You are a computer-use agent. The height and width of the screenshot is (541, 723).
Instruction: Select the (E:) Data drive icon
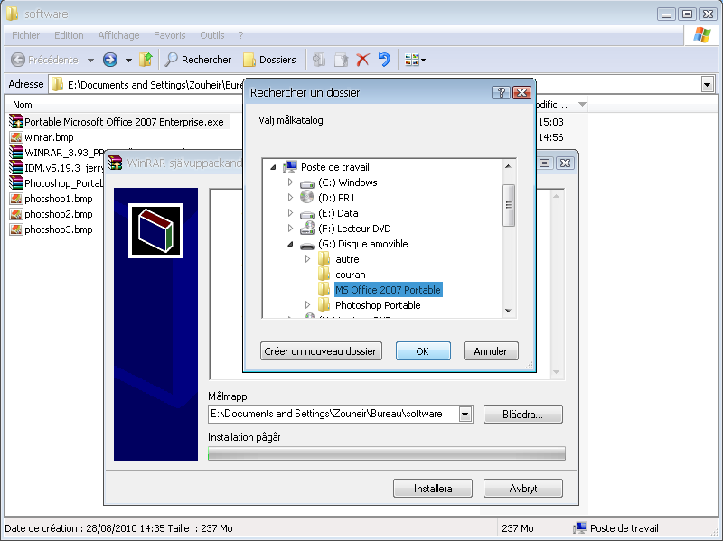click(307, 214)
